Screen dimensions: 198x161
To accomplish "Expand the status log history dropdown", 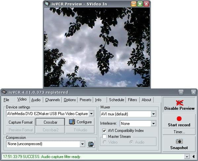I will pyautogui.click(x=187, y=157).
